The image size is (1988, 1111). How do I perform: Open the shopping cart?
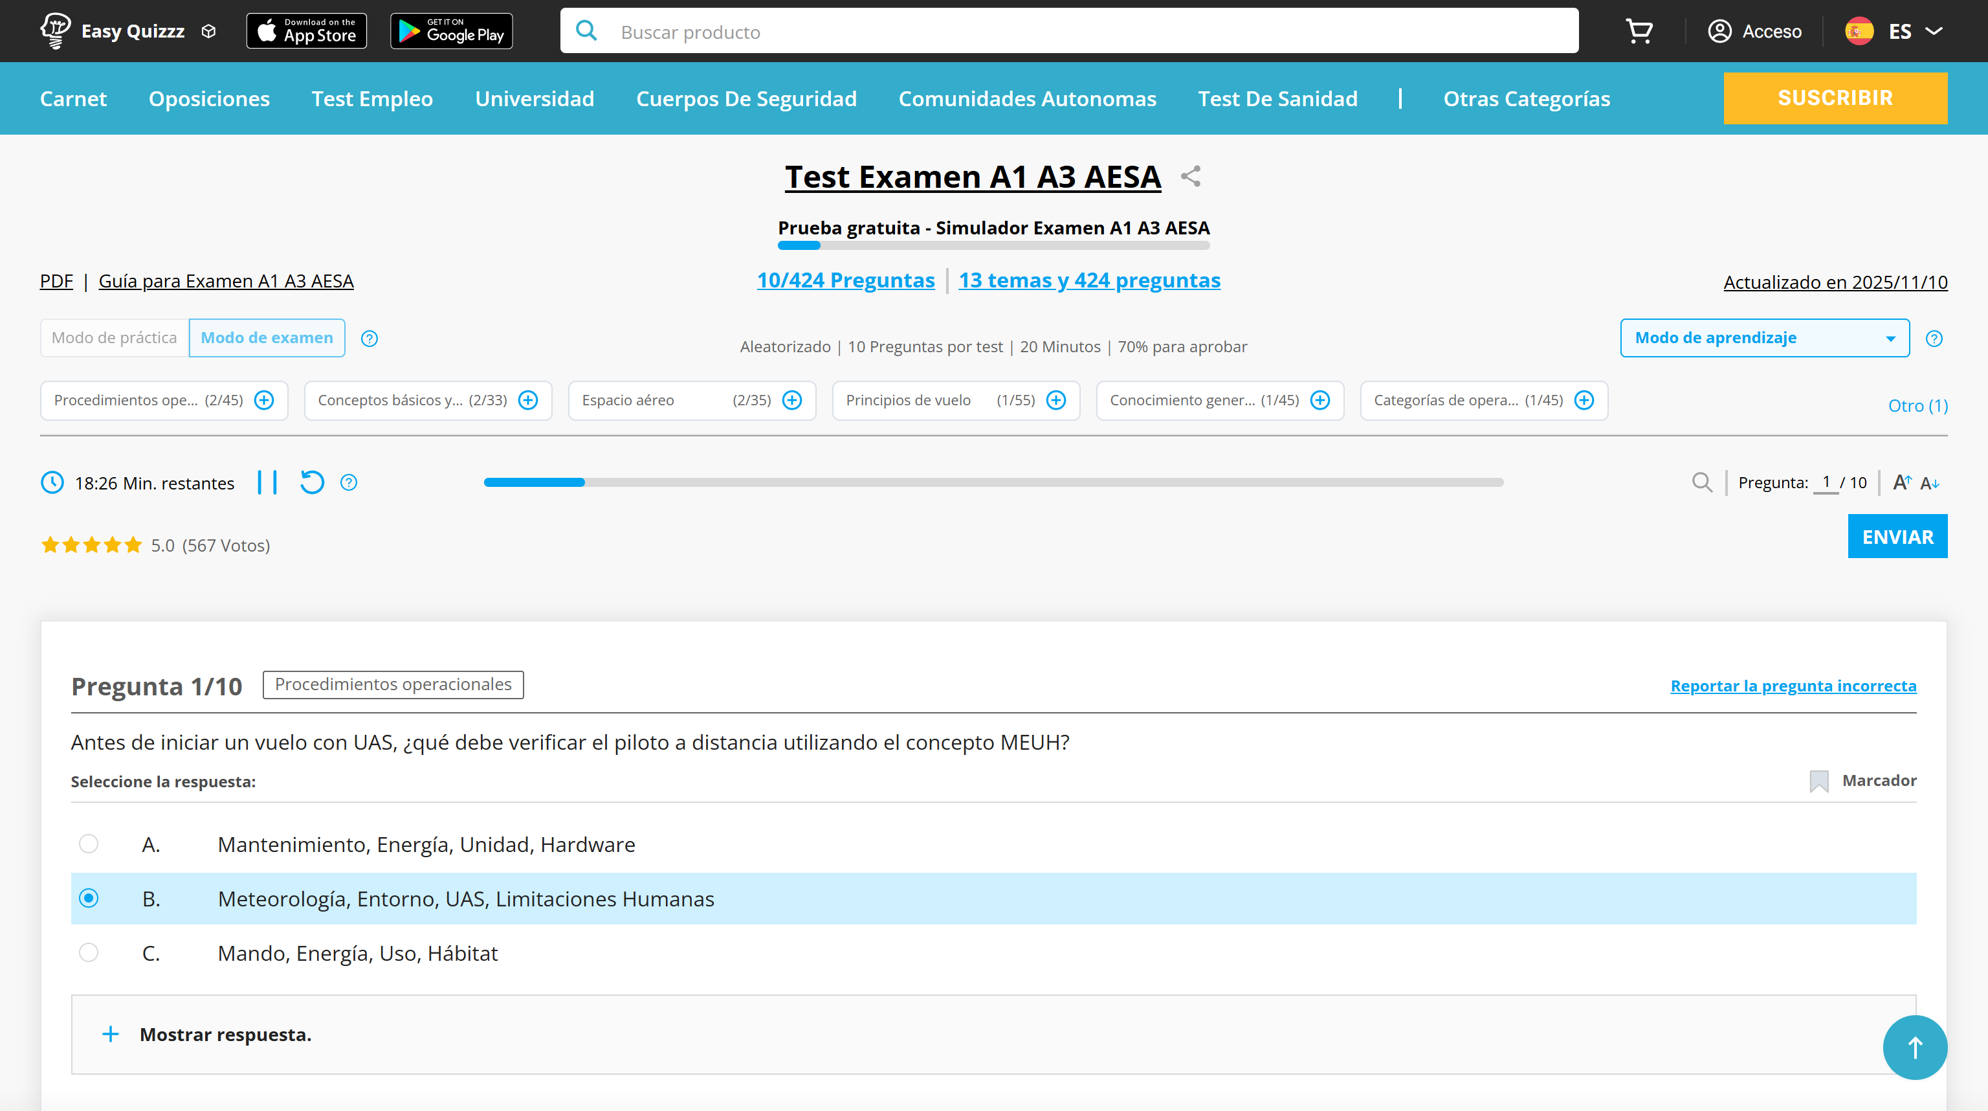(1639, 31)
